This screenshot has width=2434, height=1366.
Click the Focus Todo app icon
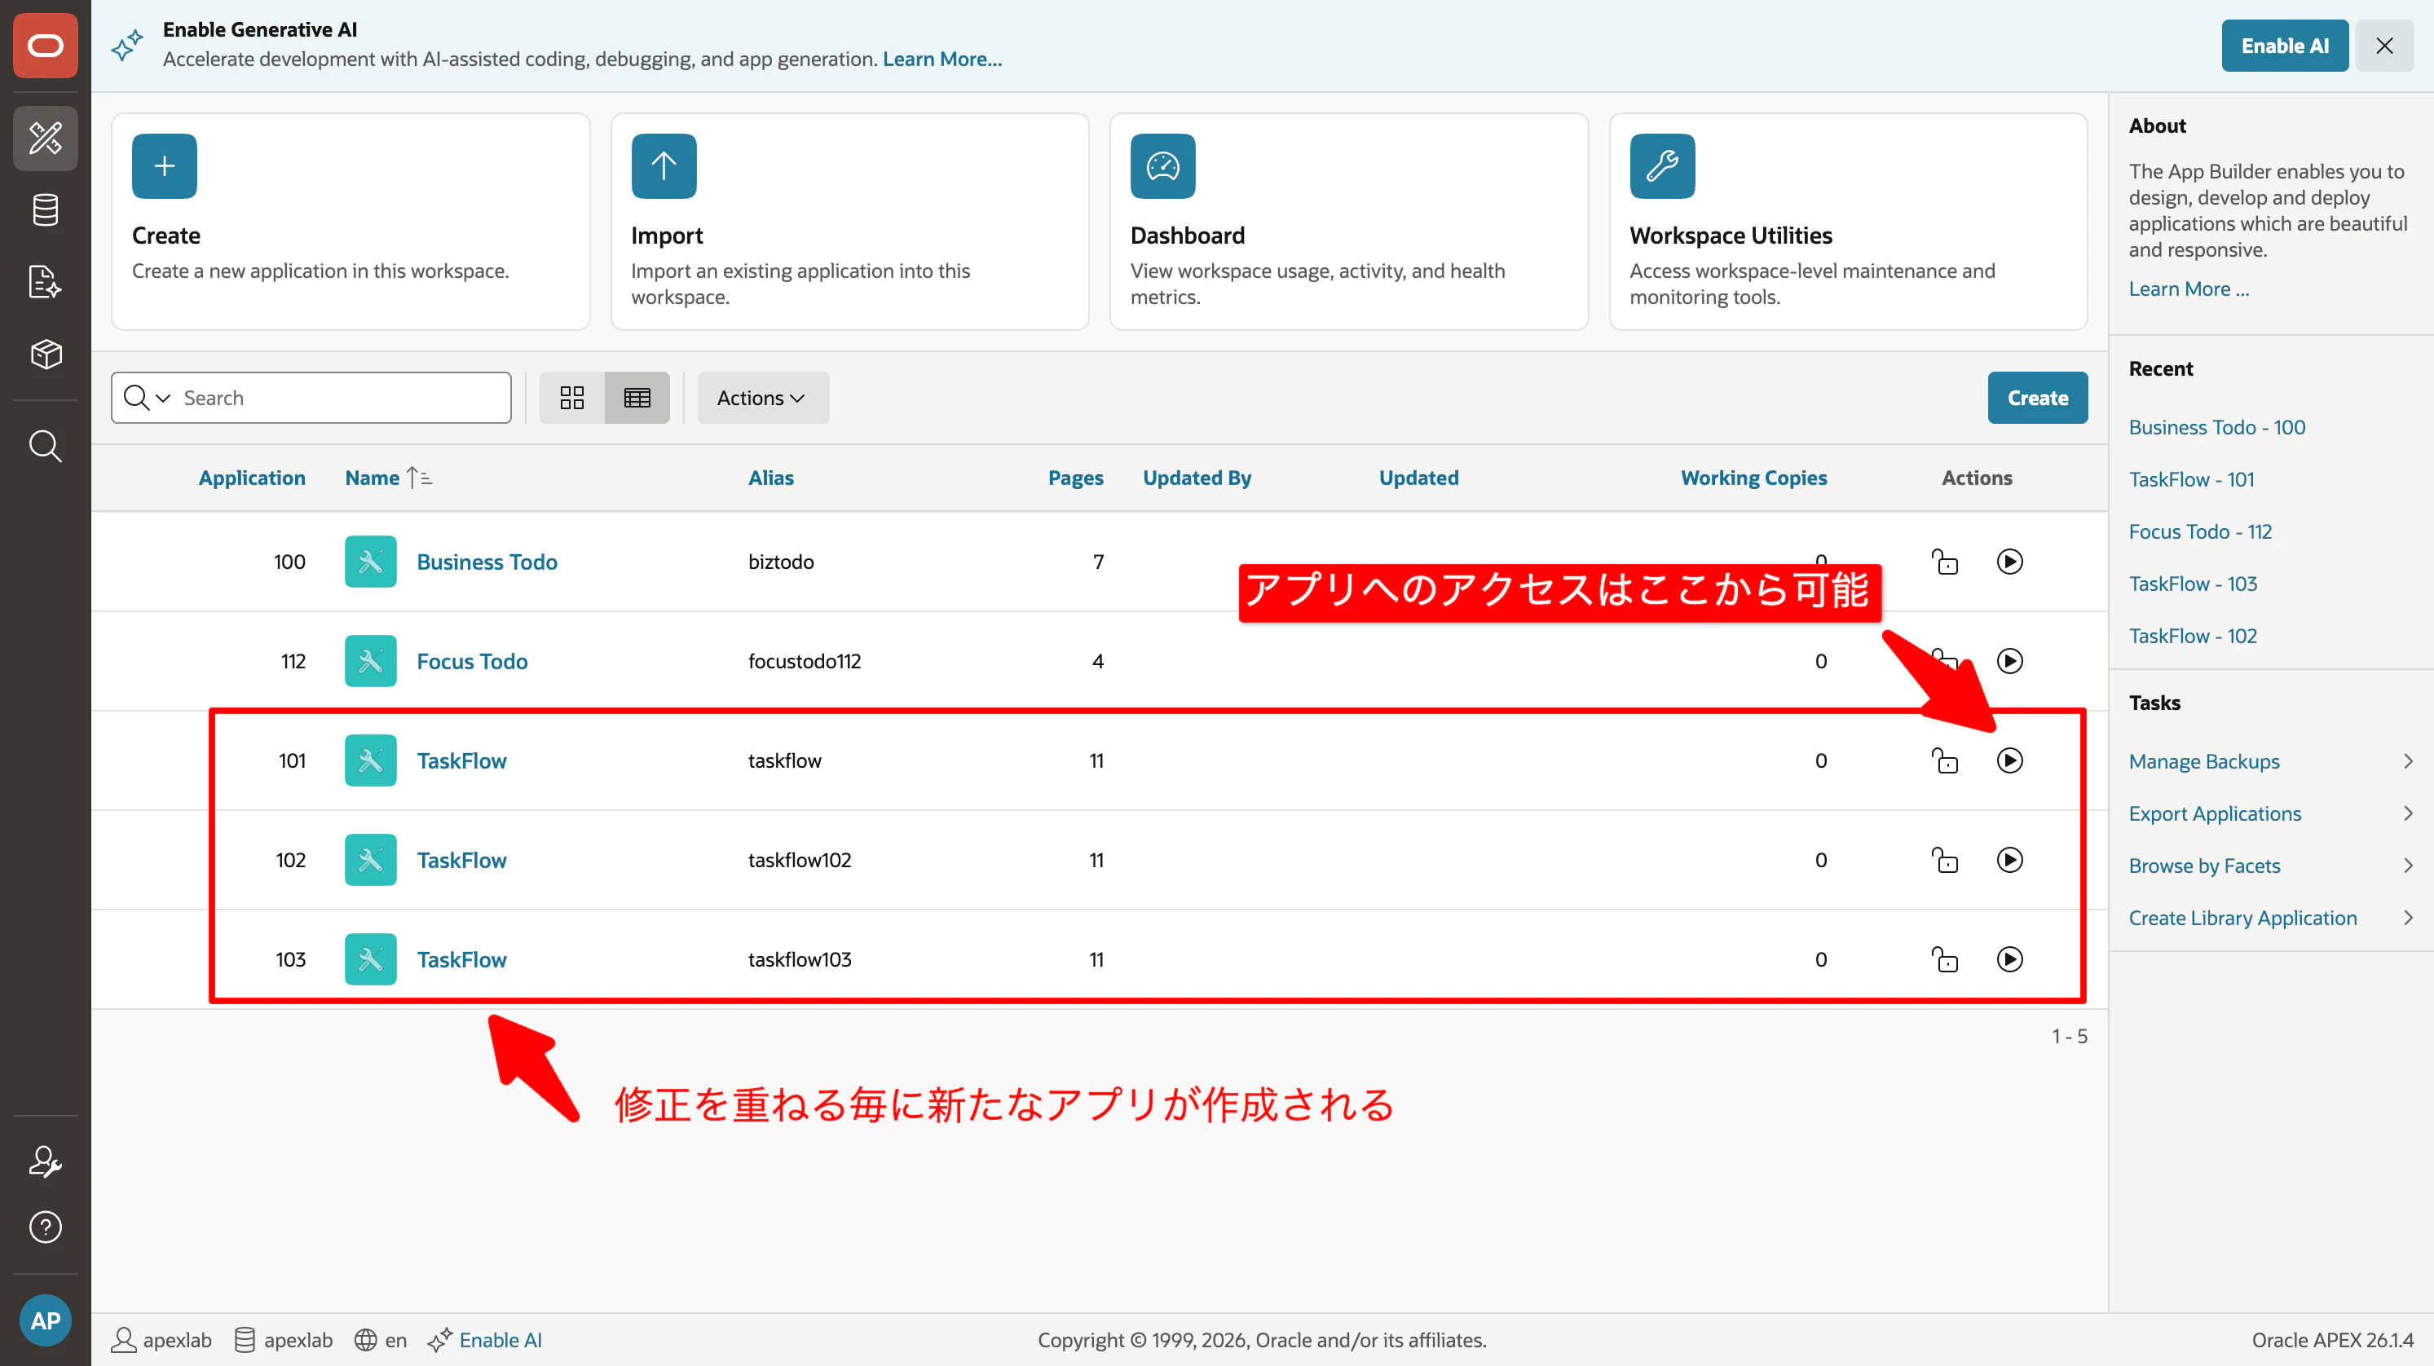[x=370, y=661]
